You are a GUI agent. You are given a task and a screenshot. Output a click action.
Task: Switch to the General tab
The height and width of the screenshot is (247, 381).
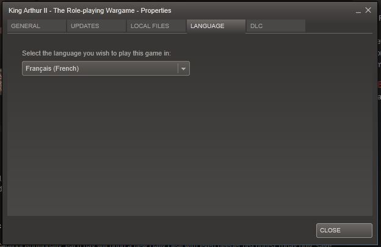coord(37,26)
